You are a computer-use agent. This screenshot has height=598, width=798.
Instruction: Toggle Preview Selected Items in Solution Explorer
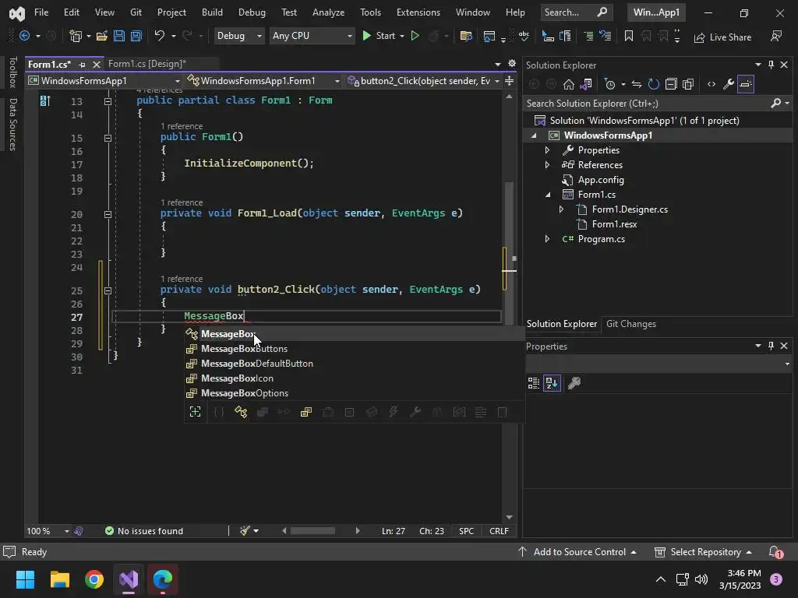[x=746, y=84]
